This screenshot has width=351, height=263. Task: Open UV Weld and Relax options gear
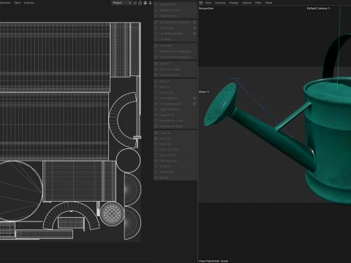(195, 34)
